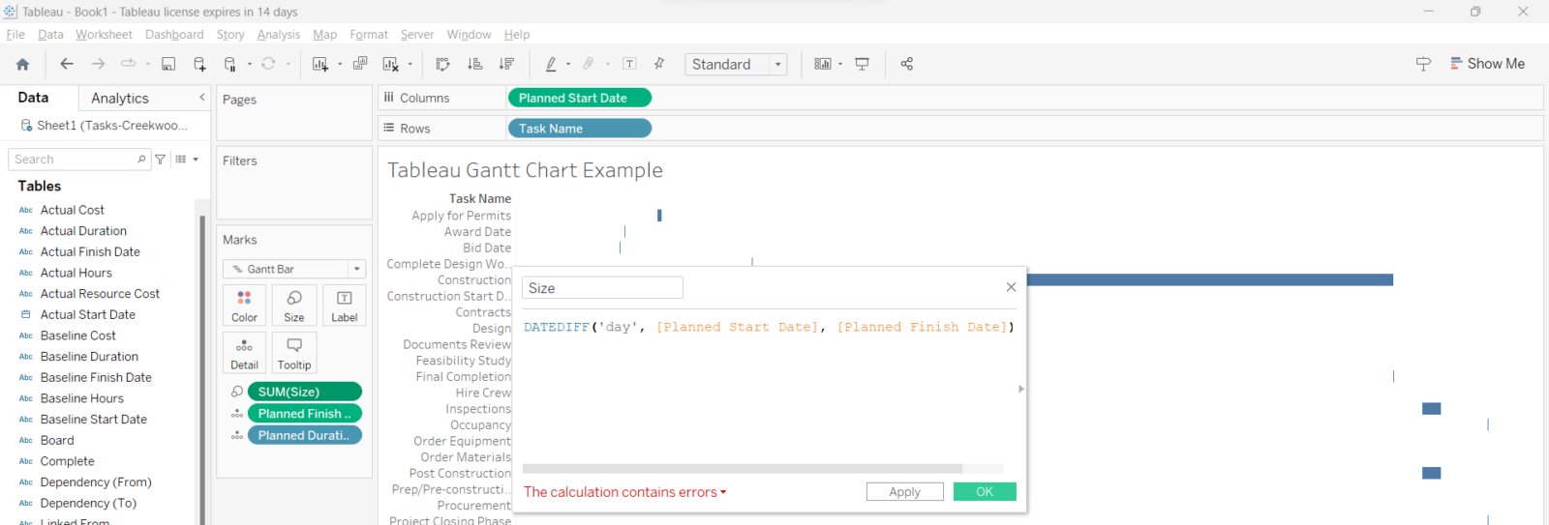The height and width of the screenshot is (525, 1549).
Task: Pause auto updates for data source
Action: pyautogui.click(x=230, y=64)
